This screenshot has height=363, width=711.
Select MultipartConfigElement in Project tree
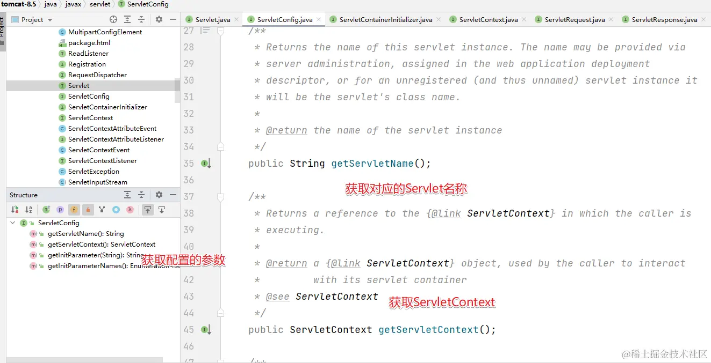pyautogui.click(x=105, y=32)
